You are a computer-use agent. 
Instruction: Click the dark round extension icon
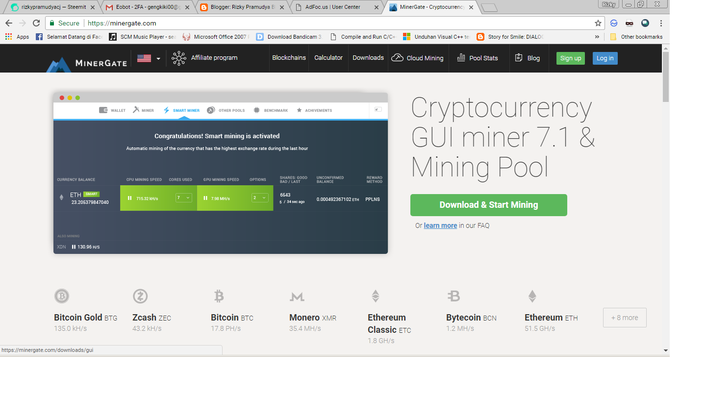(x=645, y=23)
